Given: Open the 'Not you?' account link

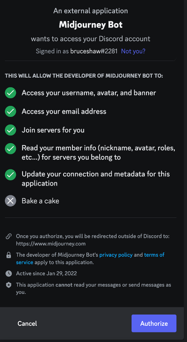Looking at the screenshot, I should point(133,51).
